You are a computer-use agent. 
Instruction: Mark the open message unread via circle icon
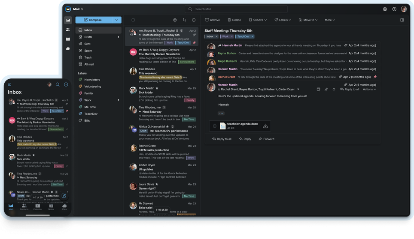(334, 90)
